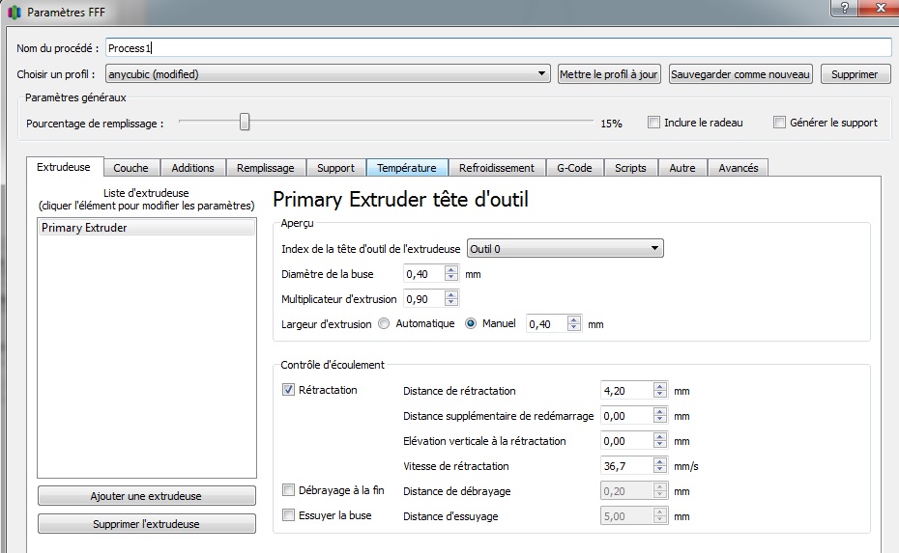
Task: Increase Elévation verticale à la rétractation up arrow
Action: click(660, 437)
